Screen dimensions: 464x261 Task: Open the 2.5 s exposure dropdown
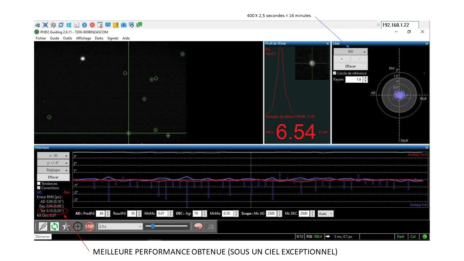120,227
